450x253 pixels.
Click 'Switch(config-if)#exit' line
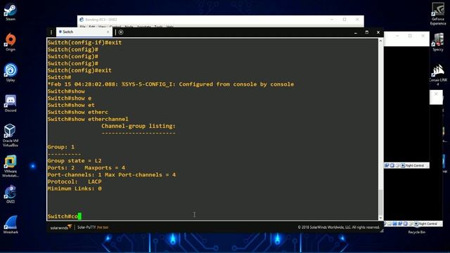click(84, 42)
